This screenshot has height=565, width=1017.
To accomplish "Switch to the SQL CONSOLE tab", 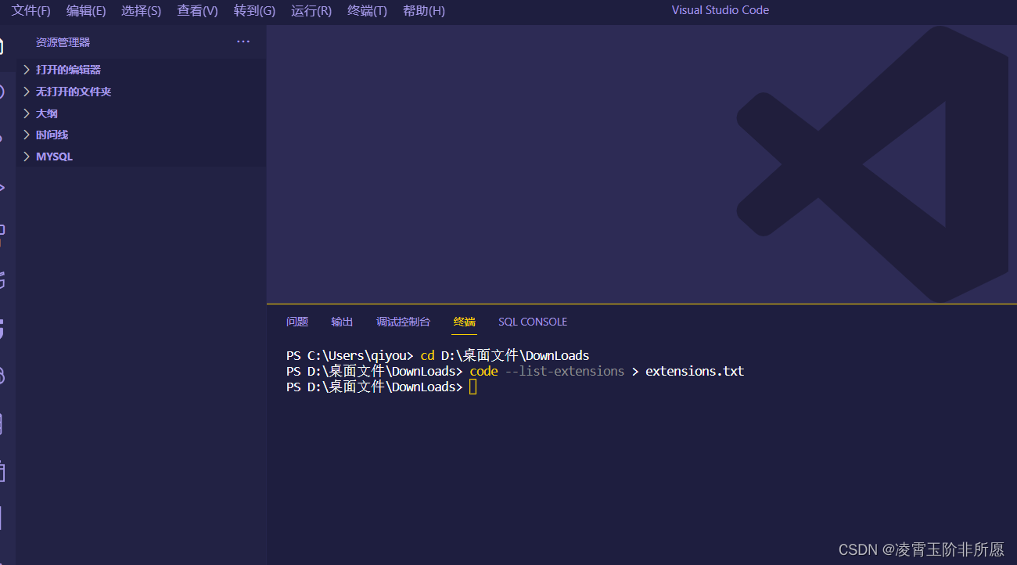I will pos(533,322).
